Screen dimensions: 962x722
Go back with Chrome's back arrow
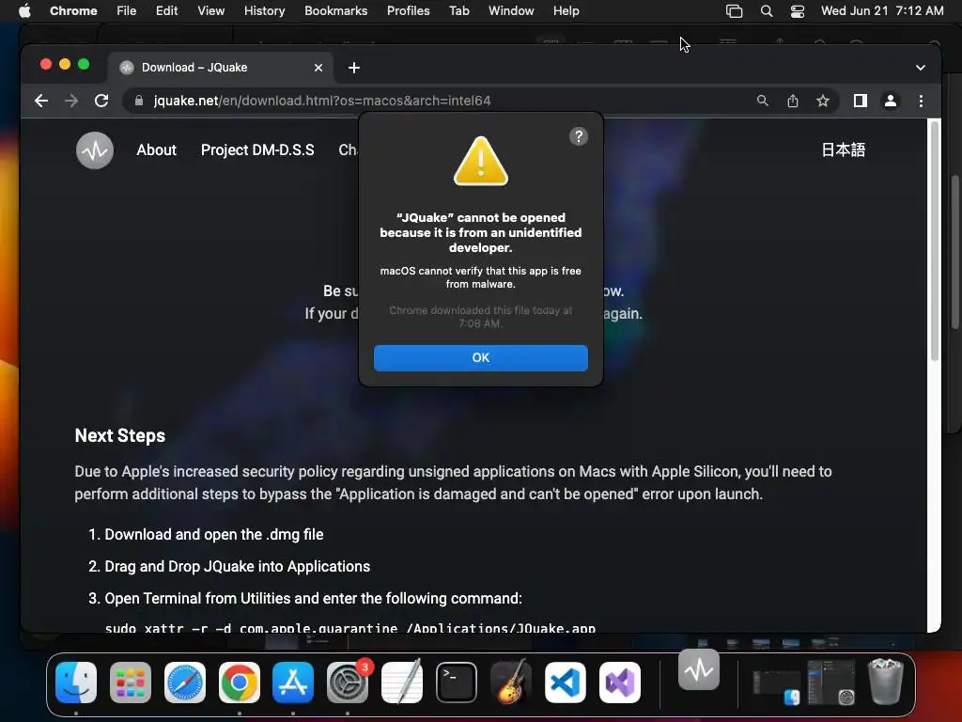point(41,101)
